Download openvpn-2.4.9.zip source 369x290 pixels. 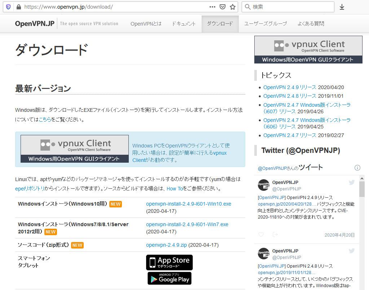point(166,245)
